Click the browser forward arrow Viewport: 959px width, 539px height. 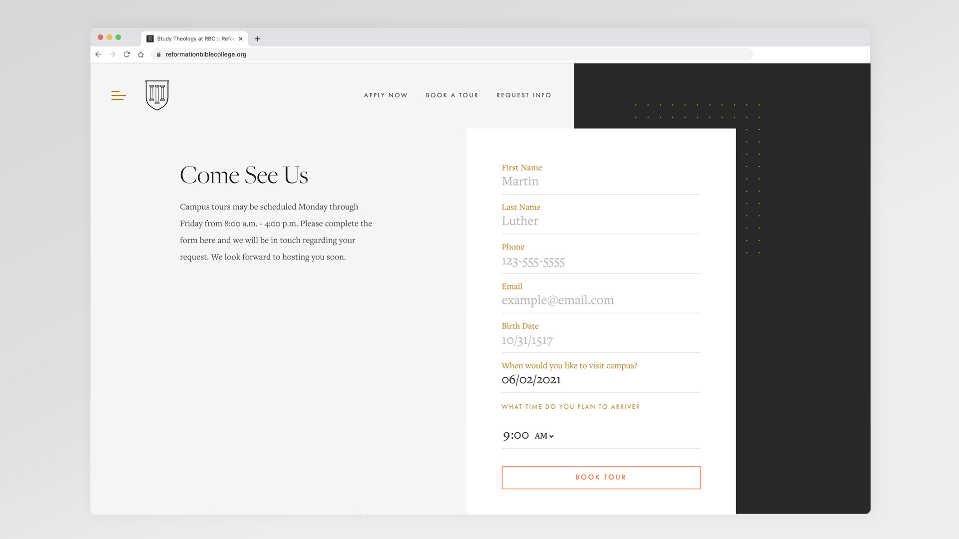click(112, 54)
